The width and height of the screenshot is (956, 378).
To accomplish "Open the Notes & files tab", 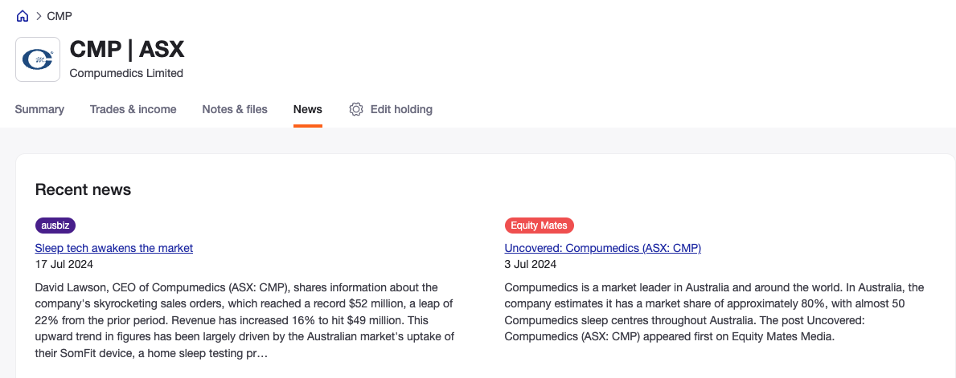I will pos(235,110).
